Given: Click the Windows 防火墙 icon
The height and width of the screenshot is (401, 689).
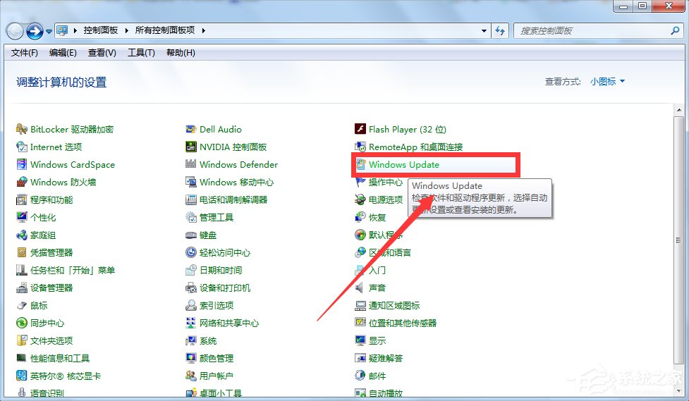Looking at the screenshot, I should coord(22,183).
